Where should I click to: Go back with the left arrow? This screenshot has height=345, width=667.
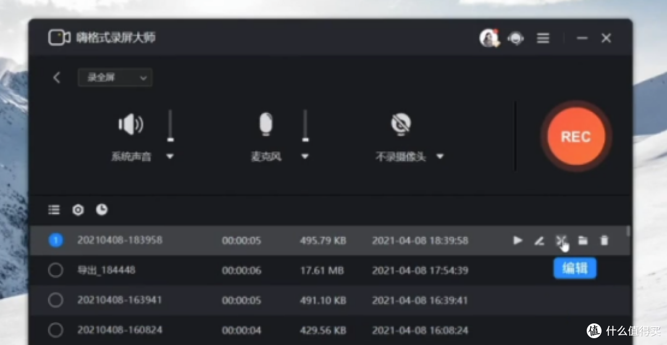pyautogui.click(x=57, y=77)
